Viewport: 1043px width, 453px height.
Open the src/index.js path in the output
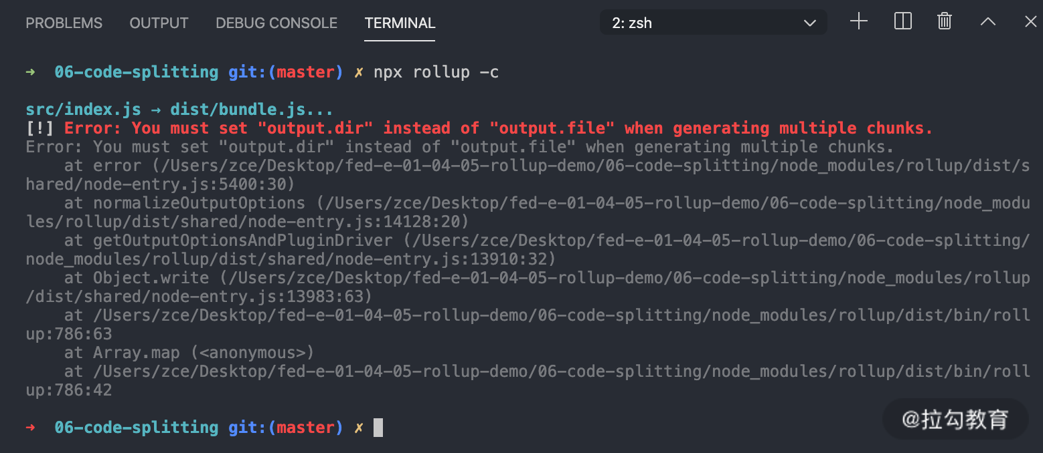83,109
